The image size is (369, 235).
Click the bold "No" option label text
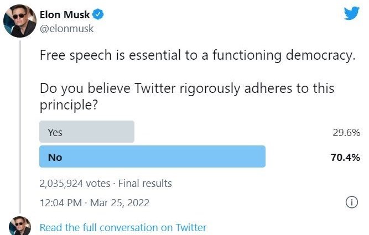pos(55,157)
